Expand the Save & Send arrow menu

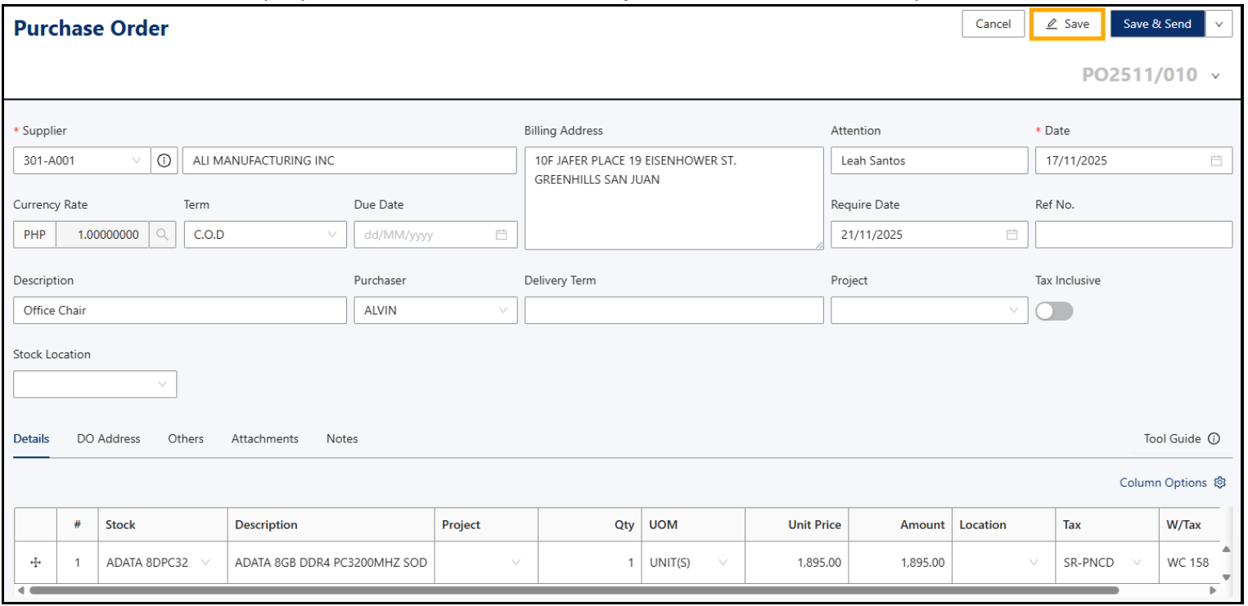(1219, 25)
